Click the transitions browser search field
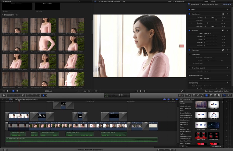Screen dimensions: 233x151 [198, 146]
